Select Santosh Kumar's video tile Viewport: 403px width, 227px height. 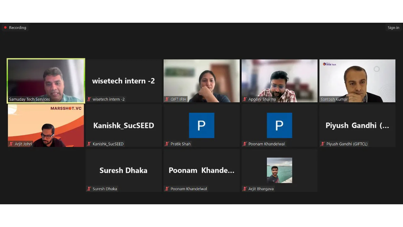(357, 81)
